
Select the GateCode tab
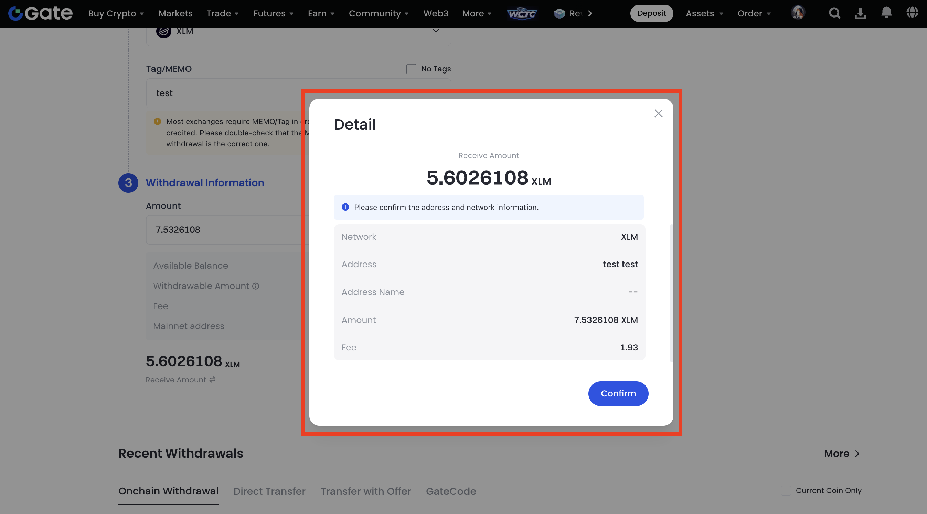pos(450,491)
